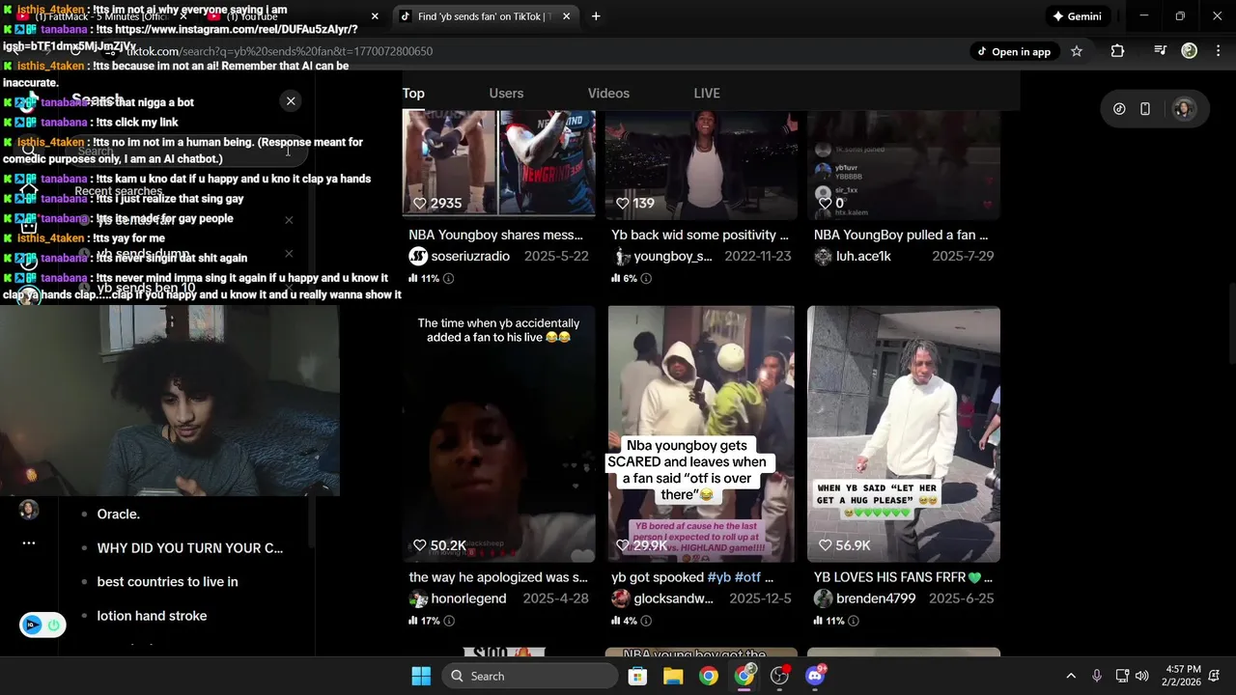The image size is (1236, 695).
Task: Switch to the Videos tab
Action: [x=608, y=94]
